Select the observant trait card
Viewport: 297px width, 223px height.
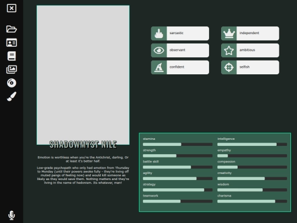(x=180, y=51)
